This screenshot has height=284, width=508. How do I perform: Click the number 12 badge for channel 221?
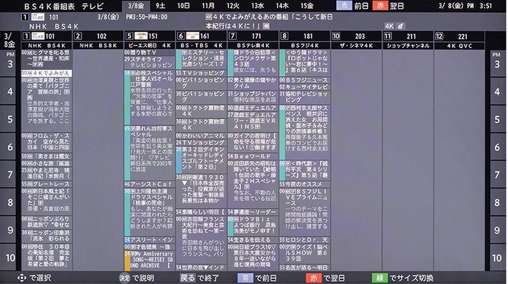click(x=439, y=36)
